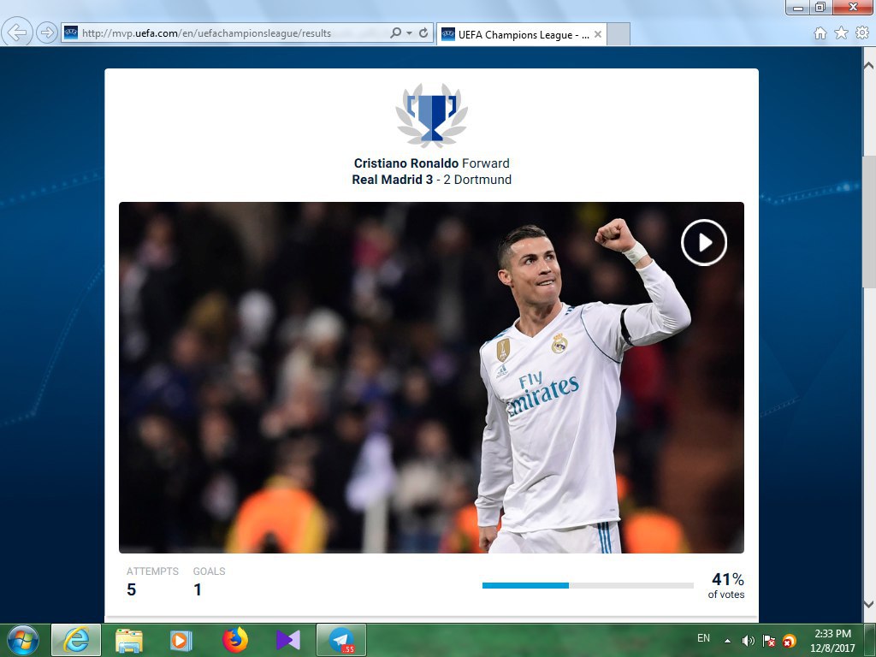The height and width of the screenshot is (657, 876).
Task: Click the red-marked network tray icon
Action: 790,641
